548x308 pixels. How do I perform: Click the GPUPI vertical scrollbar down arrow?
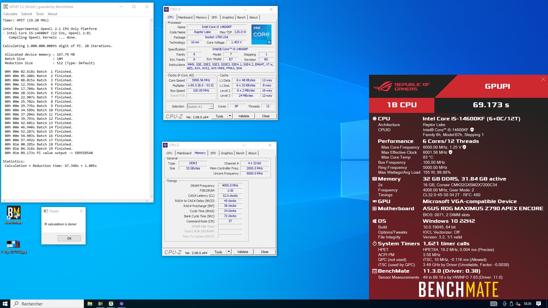(152, 196)
